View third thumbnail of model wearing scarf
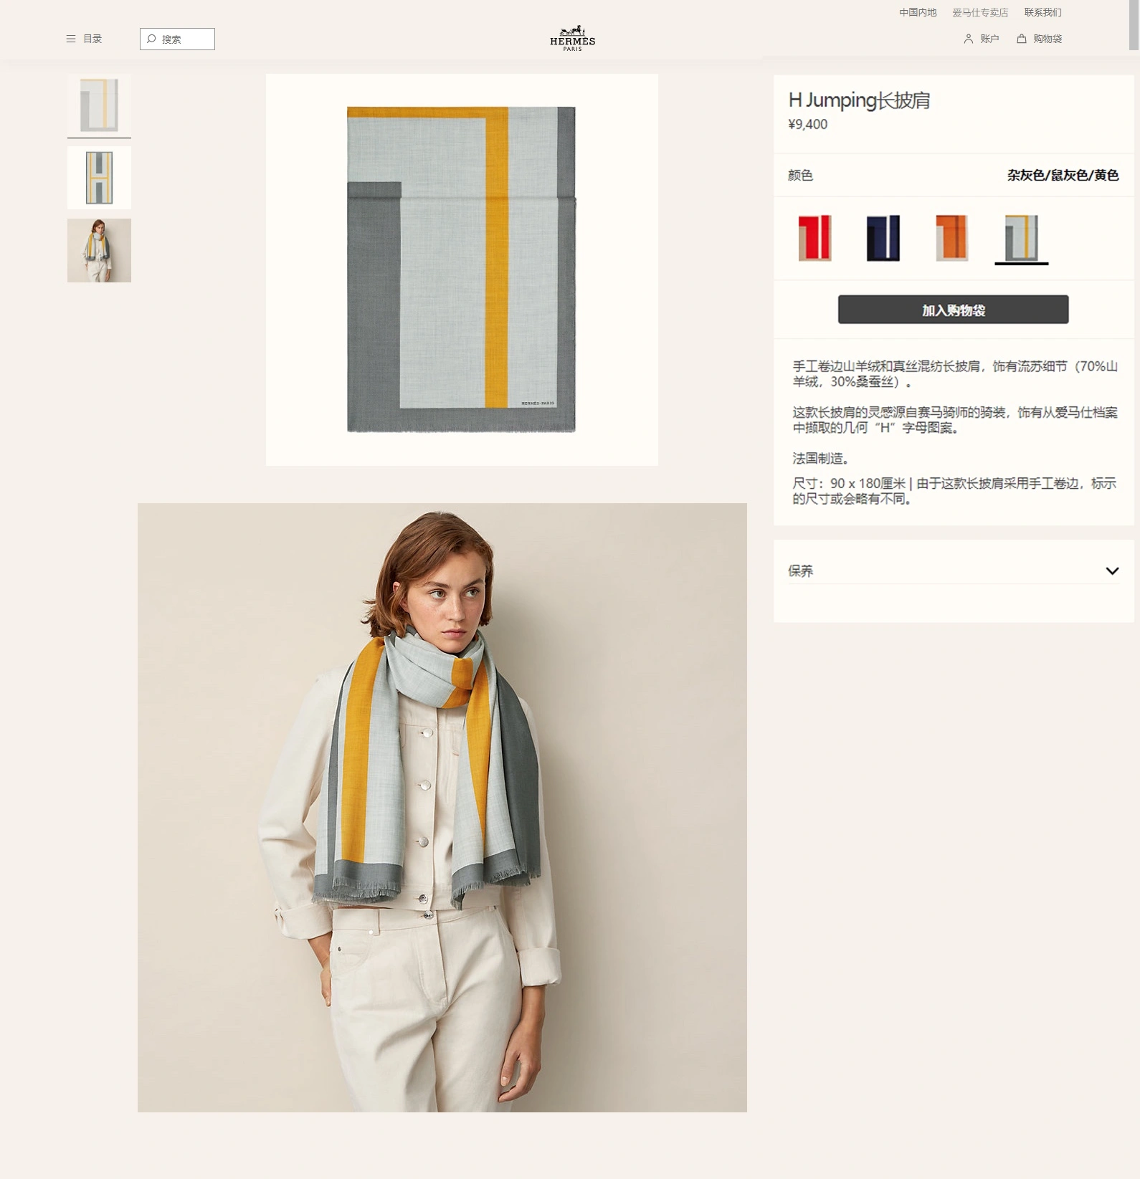Image resolution: width=1140 pixels, height=1179 pixels. click(x=99, y=250)
